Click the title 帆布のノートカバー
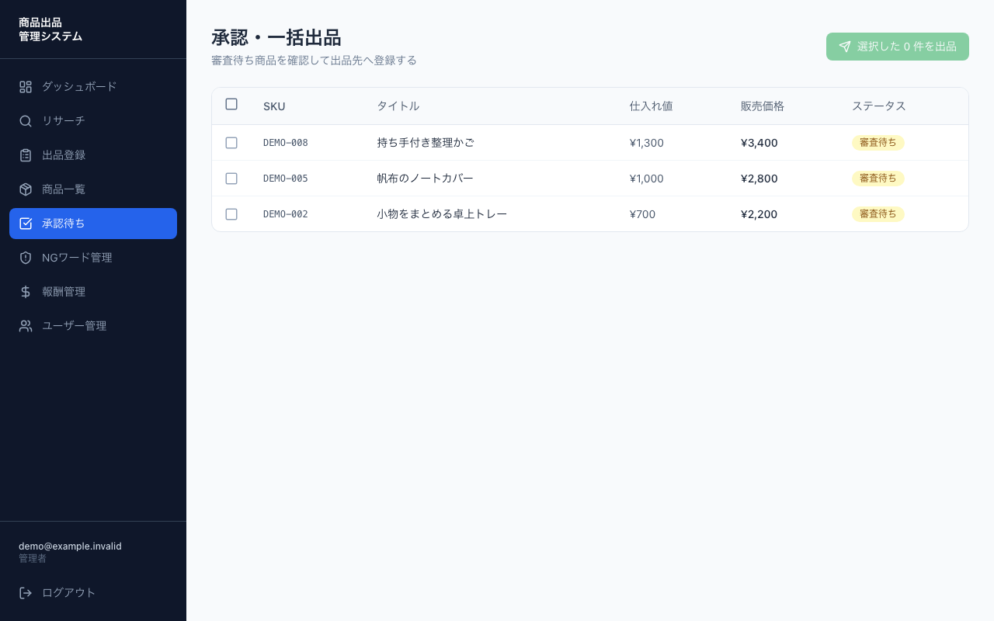The image size is (994, 621). click(426, 179)
